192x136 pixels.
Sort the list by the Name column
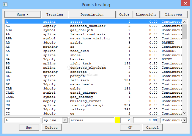coord(23,15)
